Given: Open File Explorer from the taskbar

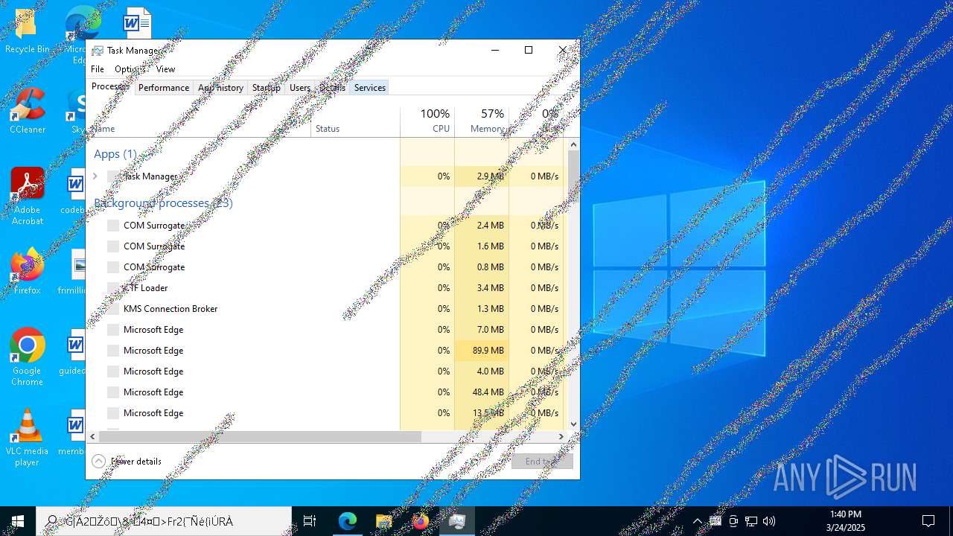Looking at the screenshot, I should click(x=384, y=521).
